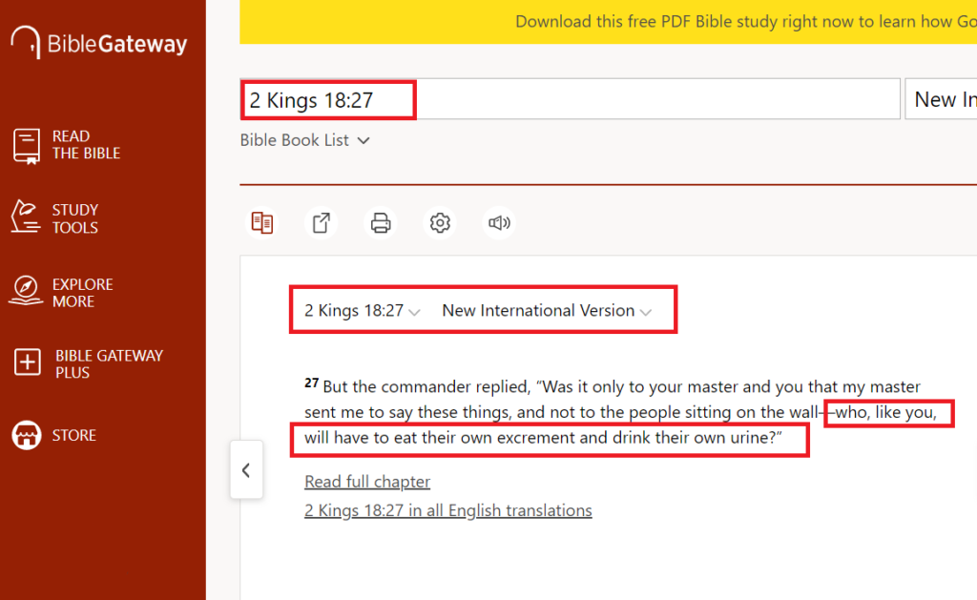Click verse number 27 superscript
Image resolution: width=977 pixels, height=600 pixels.
point(312,383)
